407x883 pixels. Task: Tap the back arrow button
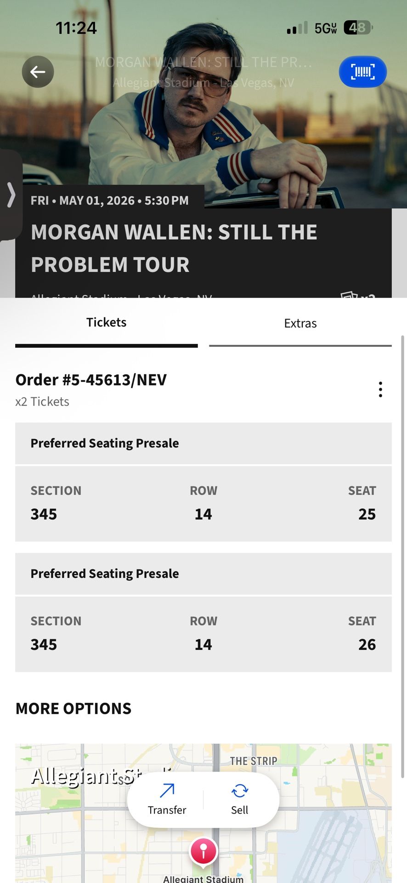38,72
